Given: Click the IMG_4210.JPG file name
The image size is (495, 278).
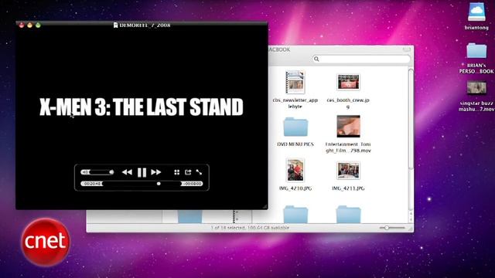Looking at the screenshot, I should [x=295, y=188].
